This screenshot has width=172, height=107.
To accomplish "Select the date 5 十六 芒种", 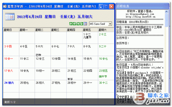I will tap(43, 50).
